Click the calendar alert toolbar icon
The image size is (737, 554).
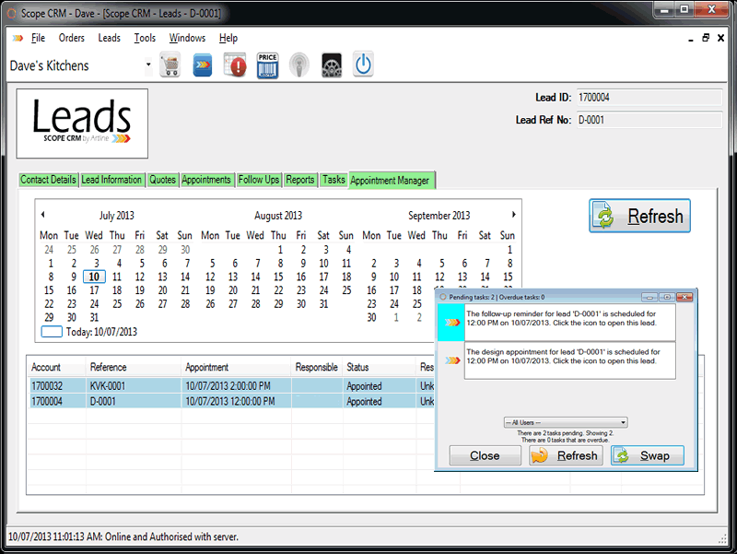point(235,65)
